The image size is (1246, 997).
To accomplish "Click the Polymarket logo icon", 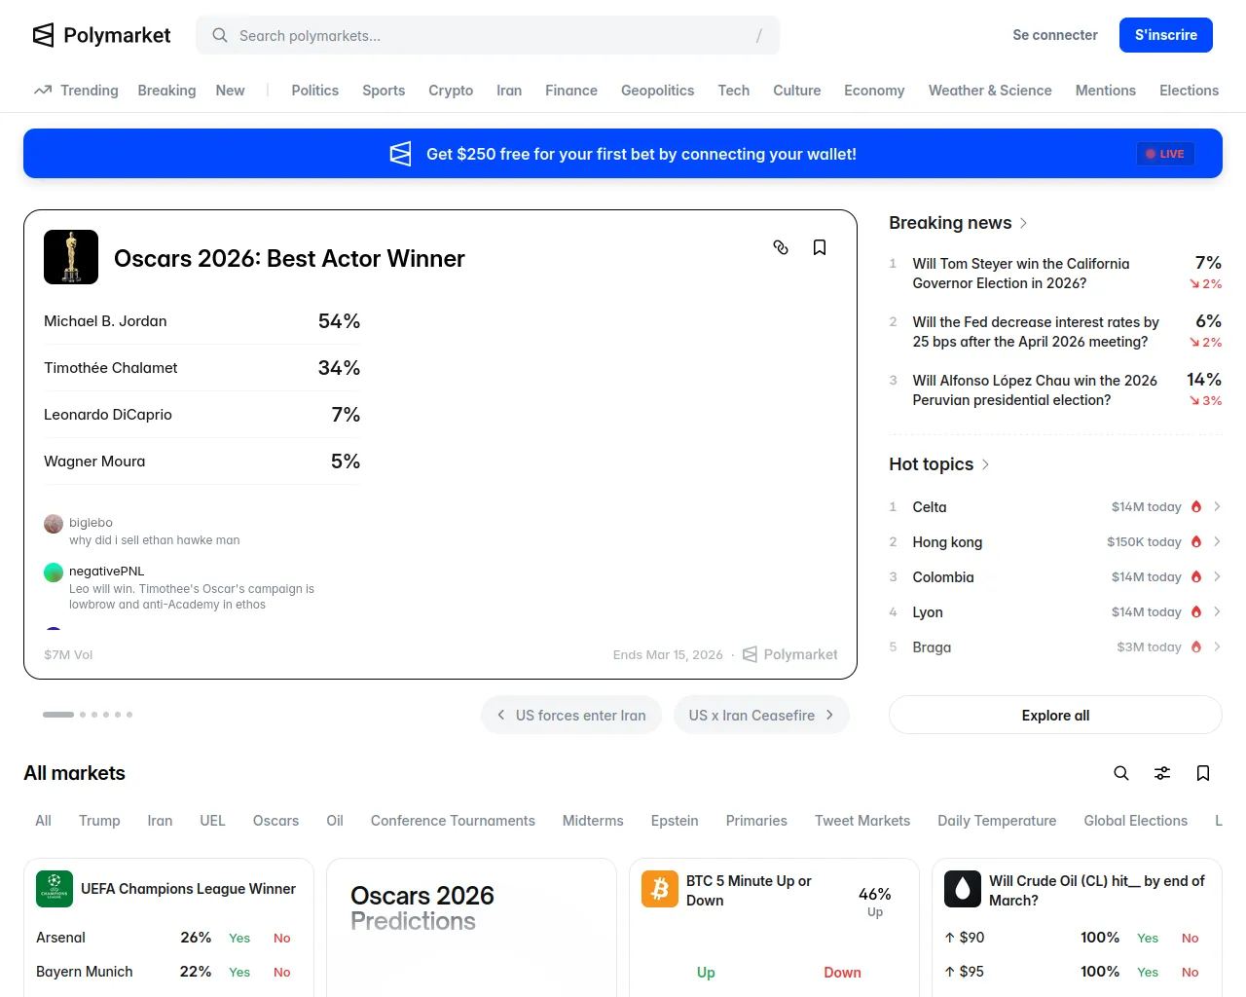I will (44, 36).
